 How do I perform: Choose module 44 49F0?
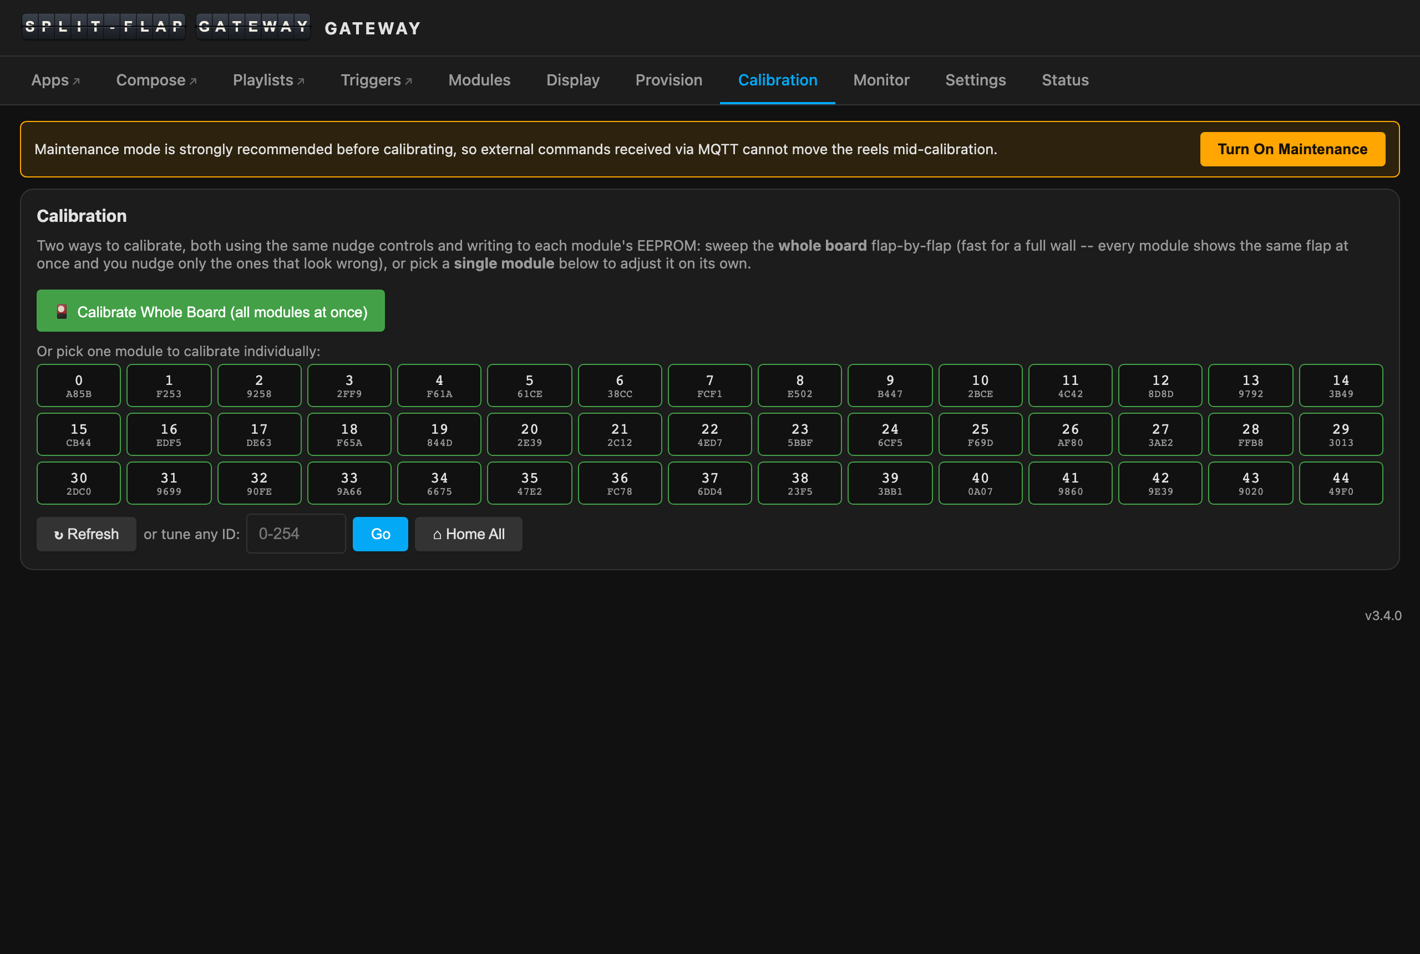(1341, 483)
